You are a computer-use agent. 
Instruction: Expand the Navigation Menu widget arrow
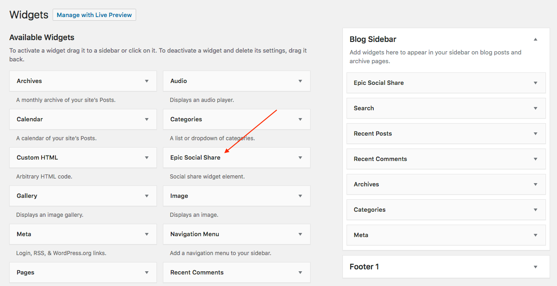pyautogui.click(x=300, y=234)
